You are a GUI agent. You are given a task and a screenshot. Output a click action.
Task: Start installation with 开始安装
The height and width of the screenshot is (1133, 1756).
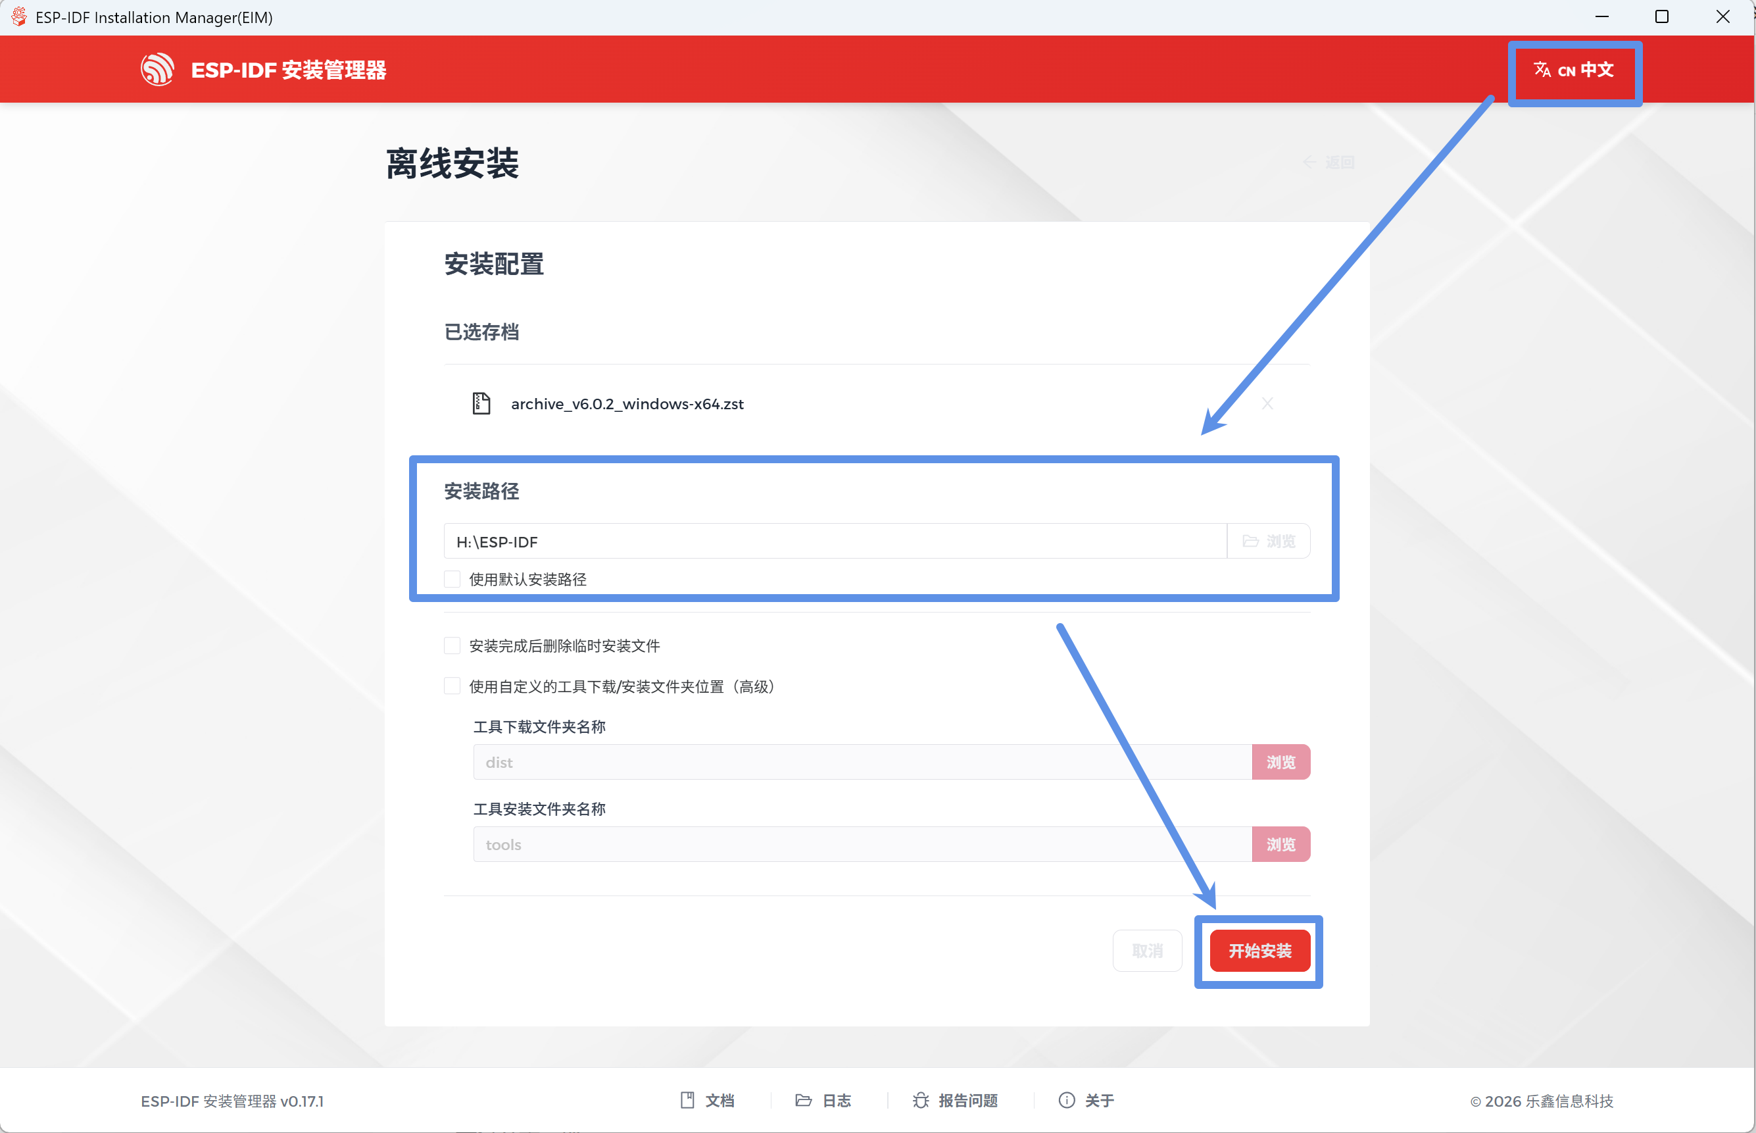[1259, 951]
